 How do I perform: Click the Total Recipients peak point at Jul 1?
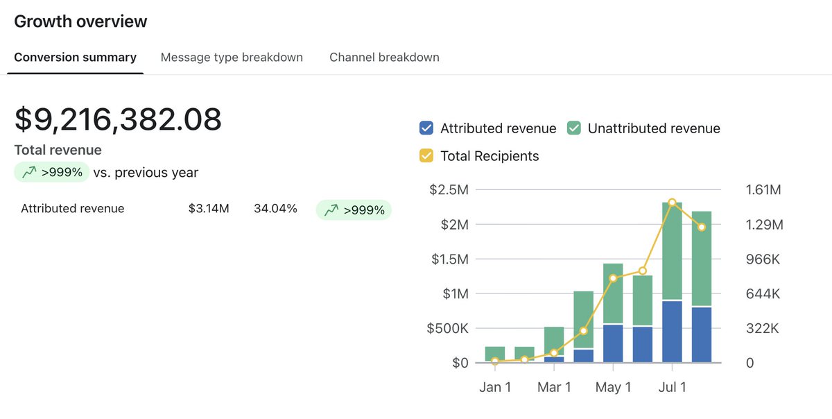[x=673, y=203]
